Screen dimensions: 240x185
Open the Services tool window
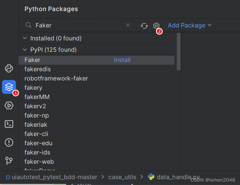coord(9,105)
